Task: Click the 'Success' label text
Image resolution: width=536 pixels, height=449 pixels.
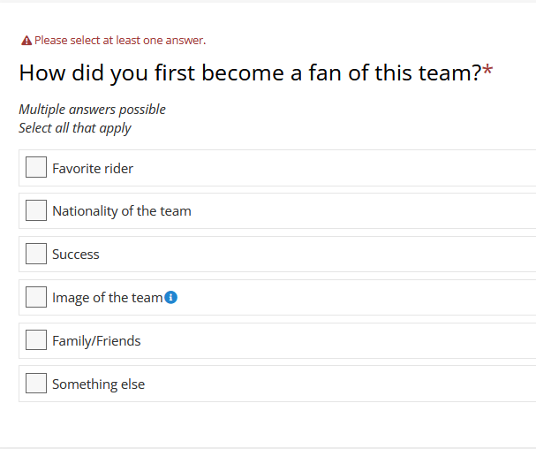Action: tap(76, 255)
